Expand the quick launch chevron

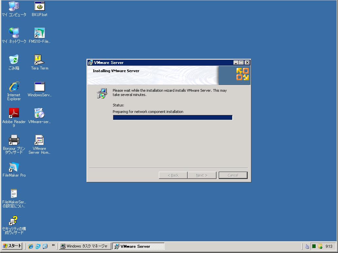click(x=53, y=245)
